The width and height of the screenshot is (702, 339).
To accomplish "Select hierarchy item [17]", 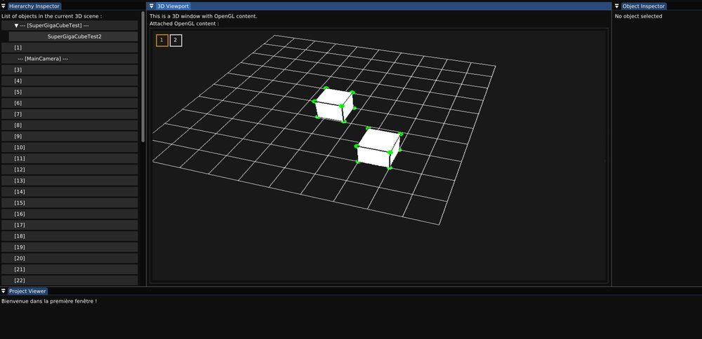I will [69, 225].
